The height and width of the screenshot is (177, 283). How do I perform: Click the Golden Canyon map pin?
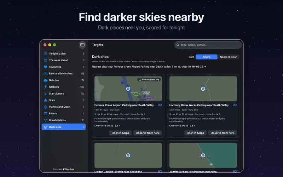click(x=128, y=155)
